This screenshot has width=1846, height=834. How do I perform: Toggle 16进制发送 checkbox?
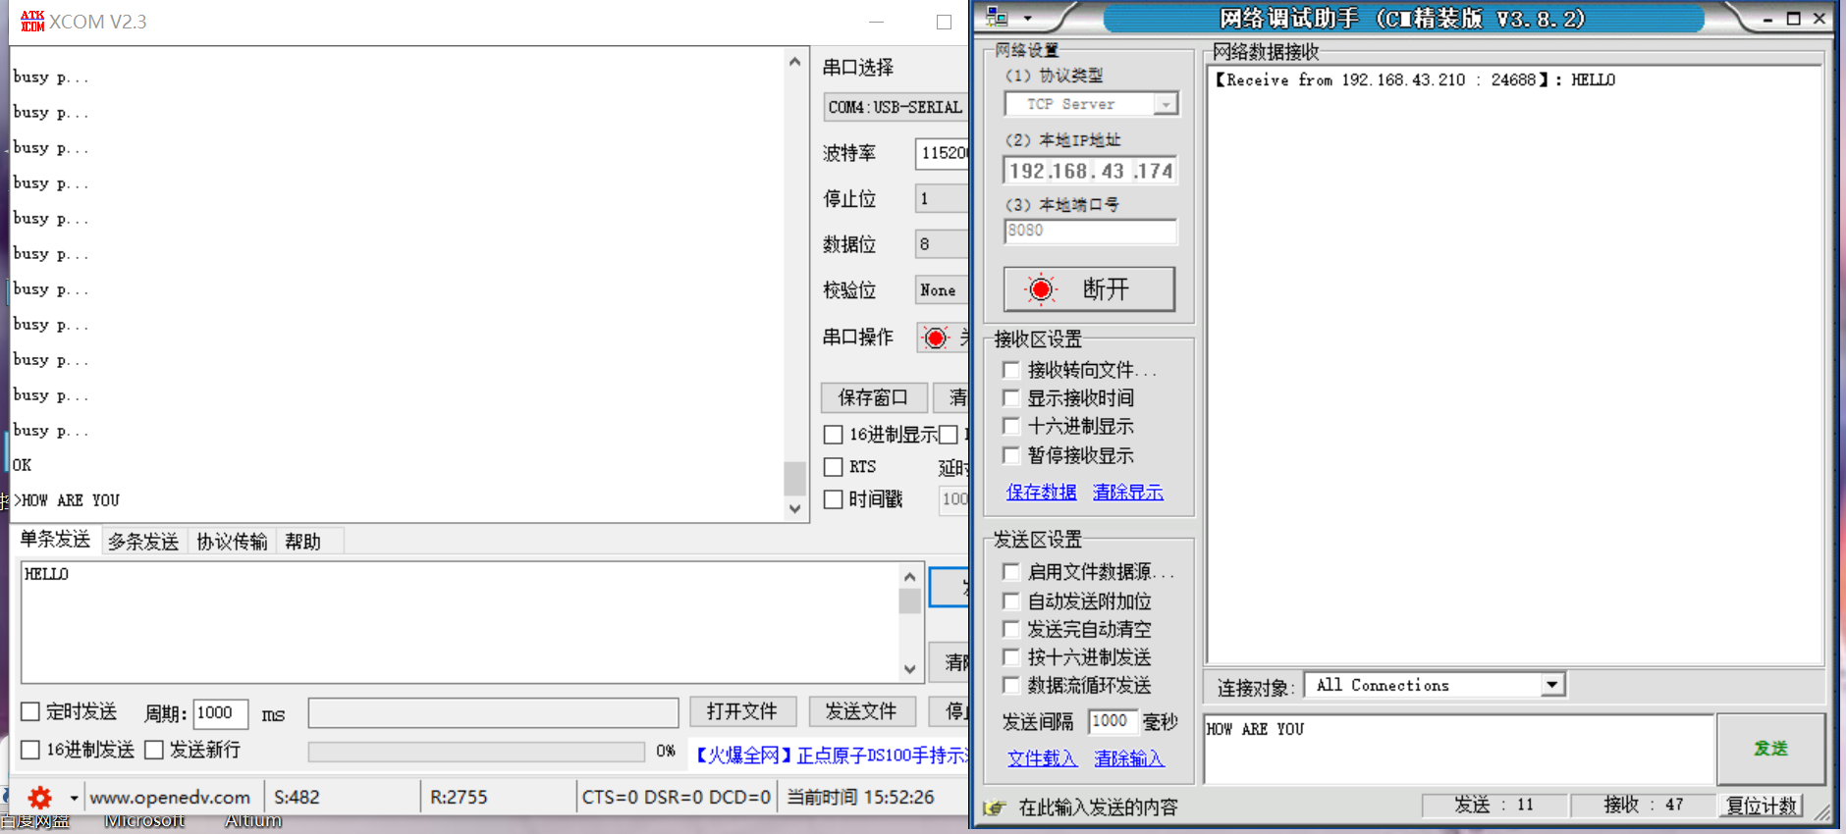tap(30, 750)
